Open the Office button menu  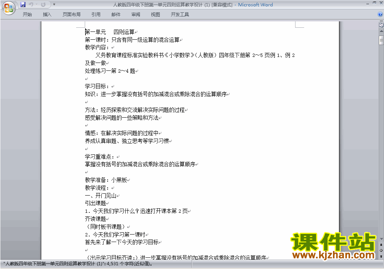(x=9, y=8)
